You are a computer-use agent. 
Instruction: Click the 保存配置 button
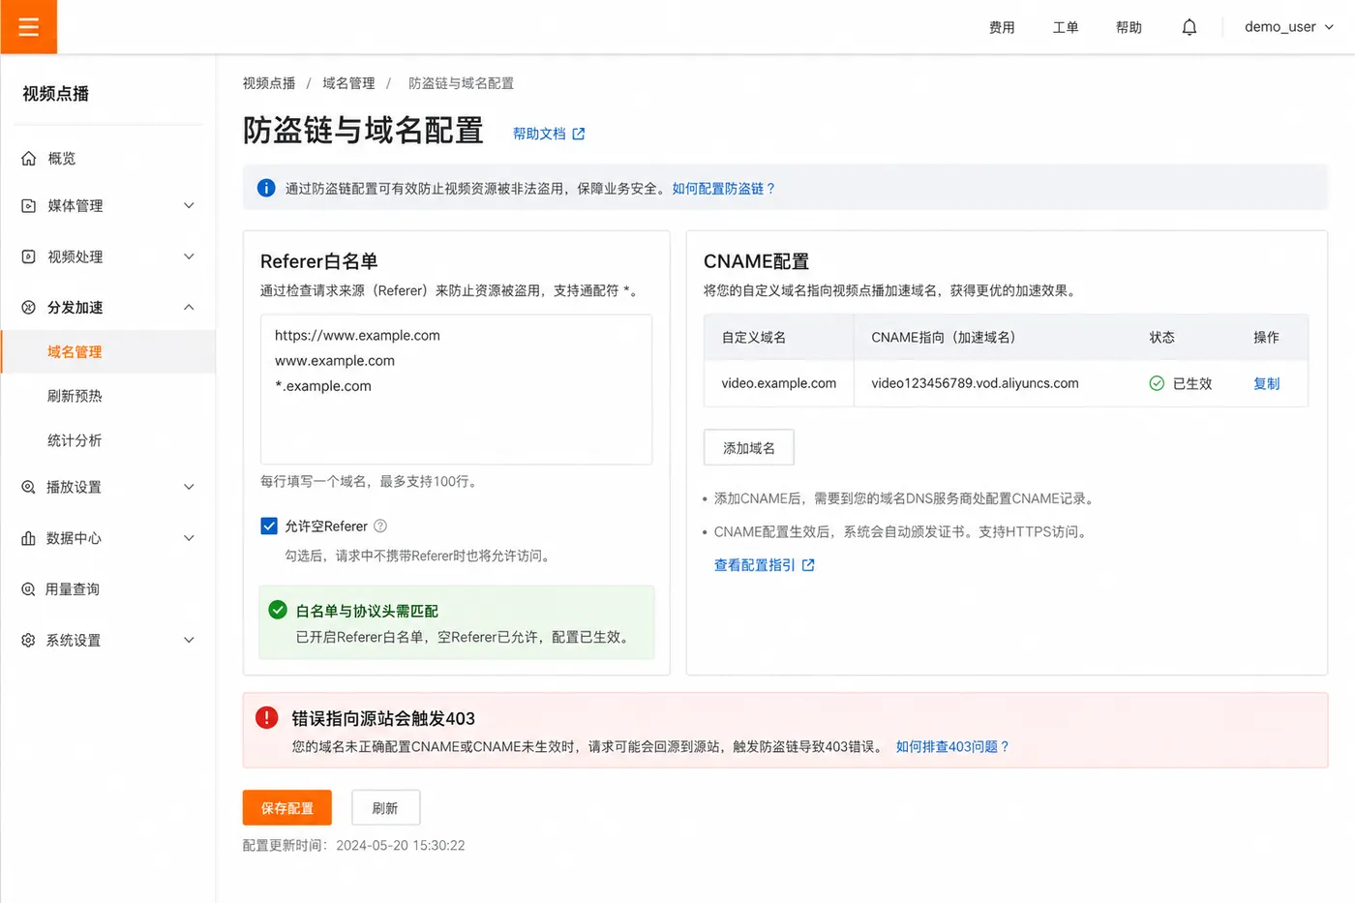[x=286, y=808]
